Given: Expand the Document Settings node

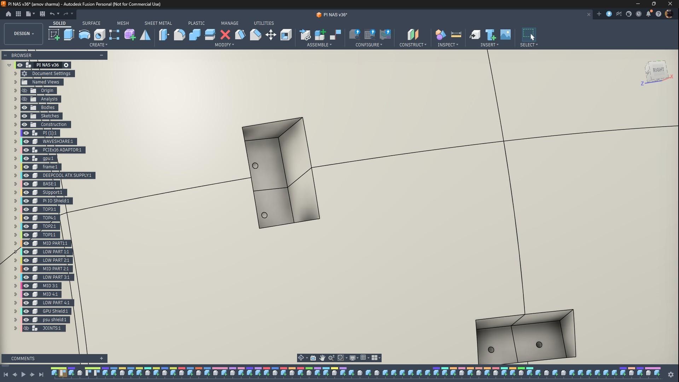Looking at the screenshot, I should tap(16, 74).
